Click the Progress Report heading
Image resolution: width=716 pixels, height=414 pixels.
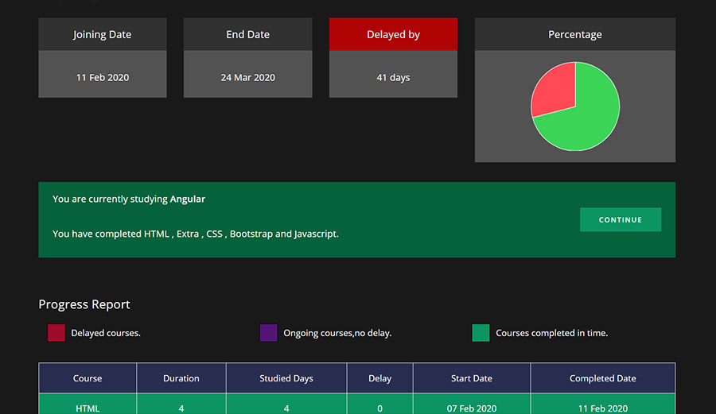84,304
